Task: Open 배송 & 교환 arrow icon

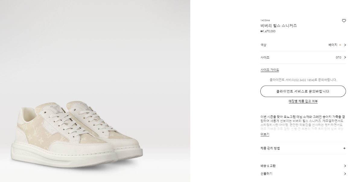Action: [x=345, y=166]
